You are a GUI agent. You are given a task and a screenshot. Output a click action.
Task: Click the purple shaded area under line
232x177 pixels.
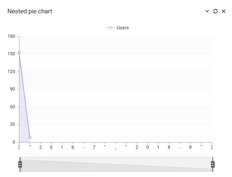[23, 122]
